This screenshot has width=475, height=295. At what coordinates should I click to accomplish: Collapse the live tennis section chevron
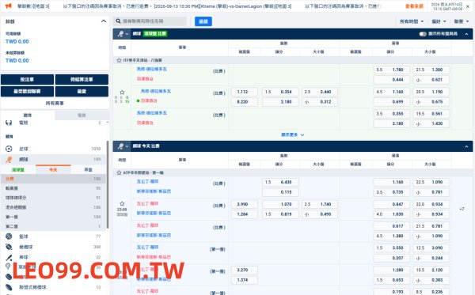pos(466,34)
